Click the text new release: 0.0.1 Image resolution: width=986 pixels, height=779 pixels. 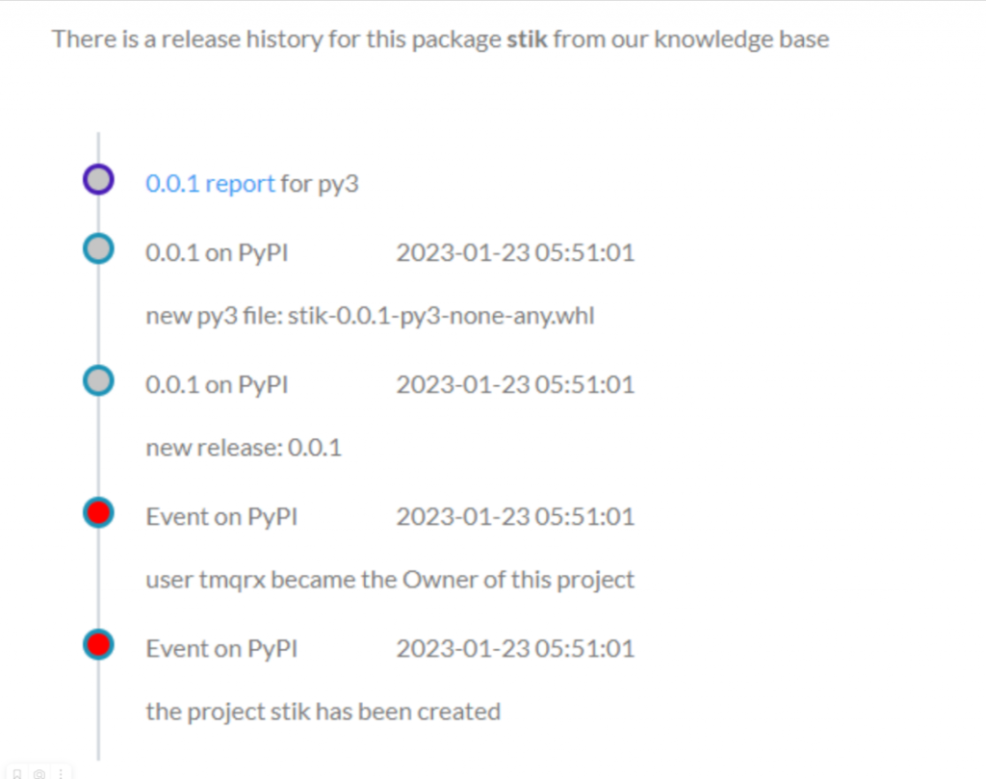pyautogui.click(x=244, y=448)
